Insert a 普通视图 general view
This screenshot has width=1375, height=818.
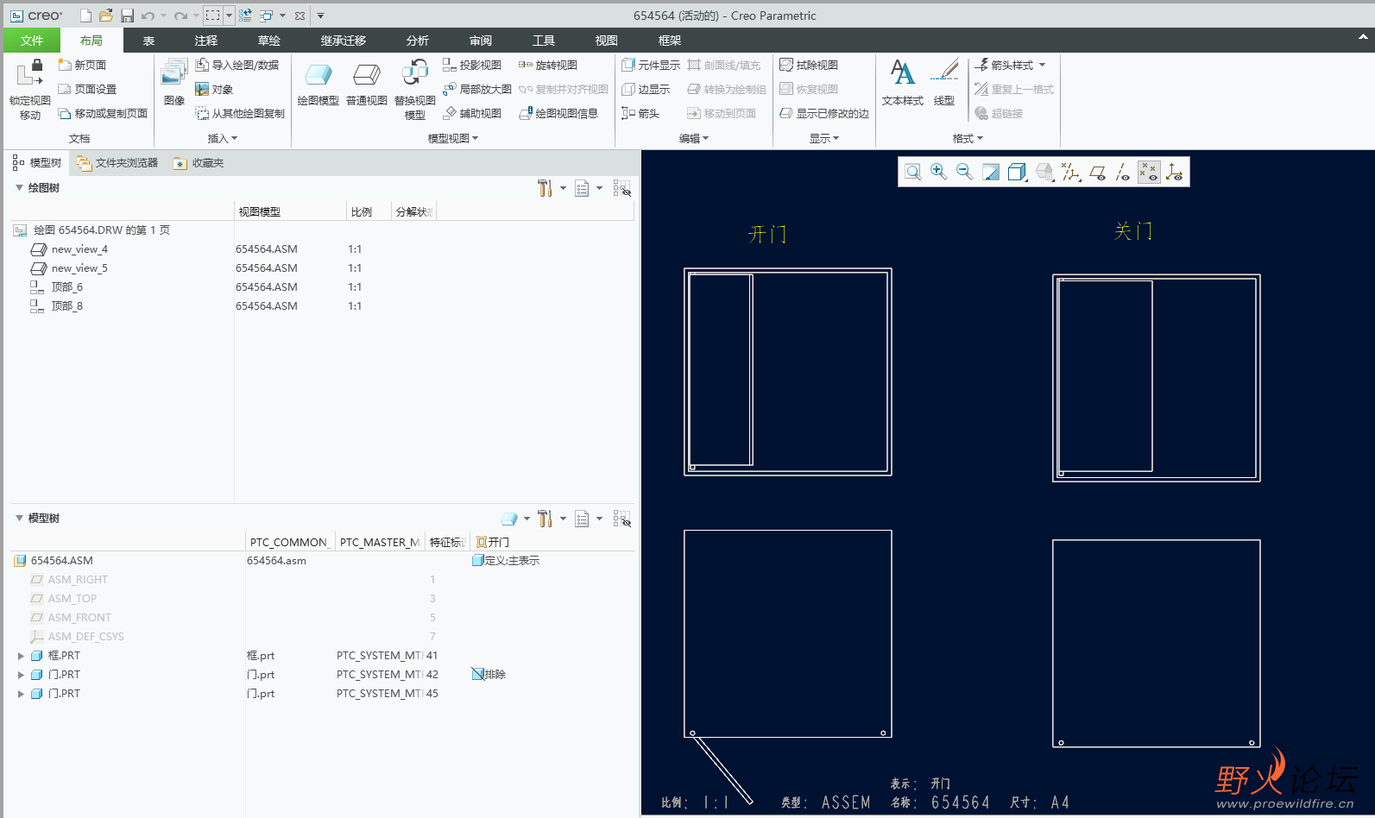(367, 85)
